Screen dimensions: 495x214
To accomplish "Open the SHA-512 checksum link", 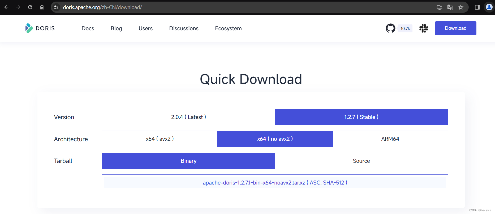I will click(x=334, y=183).
